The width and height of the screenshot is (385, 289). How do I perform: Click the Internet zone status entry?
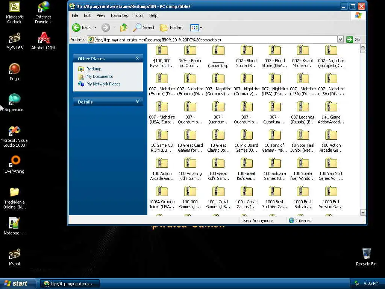point(300,221)
